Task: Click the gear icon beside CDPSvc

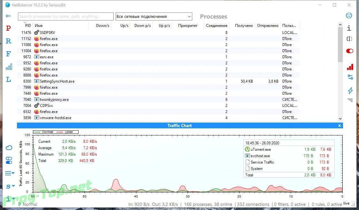Action: tap(36, 106)
